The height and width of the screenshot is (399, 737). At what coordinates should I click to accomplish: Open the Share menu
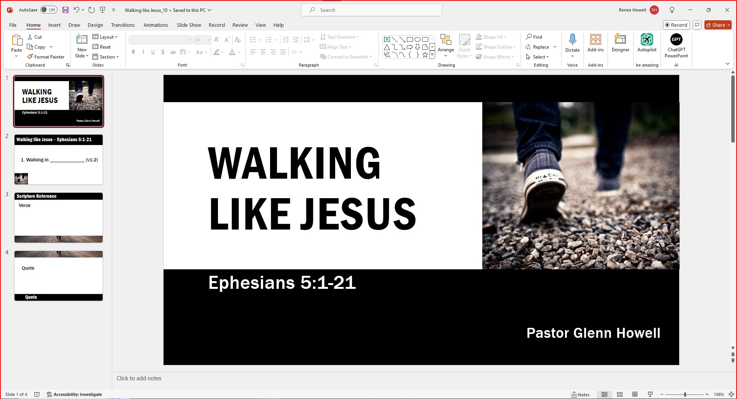[x=717, y=24]
